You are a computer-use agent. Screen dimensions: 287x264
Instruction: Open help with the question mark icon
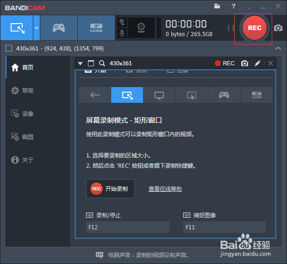click(x=233, y=6)
